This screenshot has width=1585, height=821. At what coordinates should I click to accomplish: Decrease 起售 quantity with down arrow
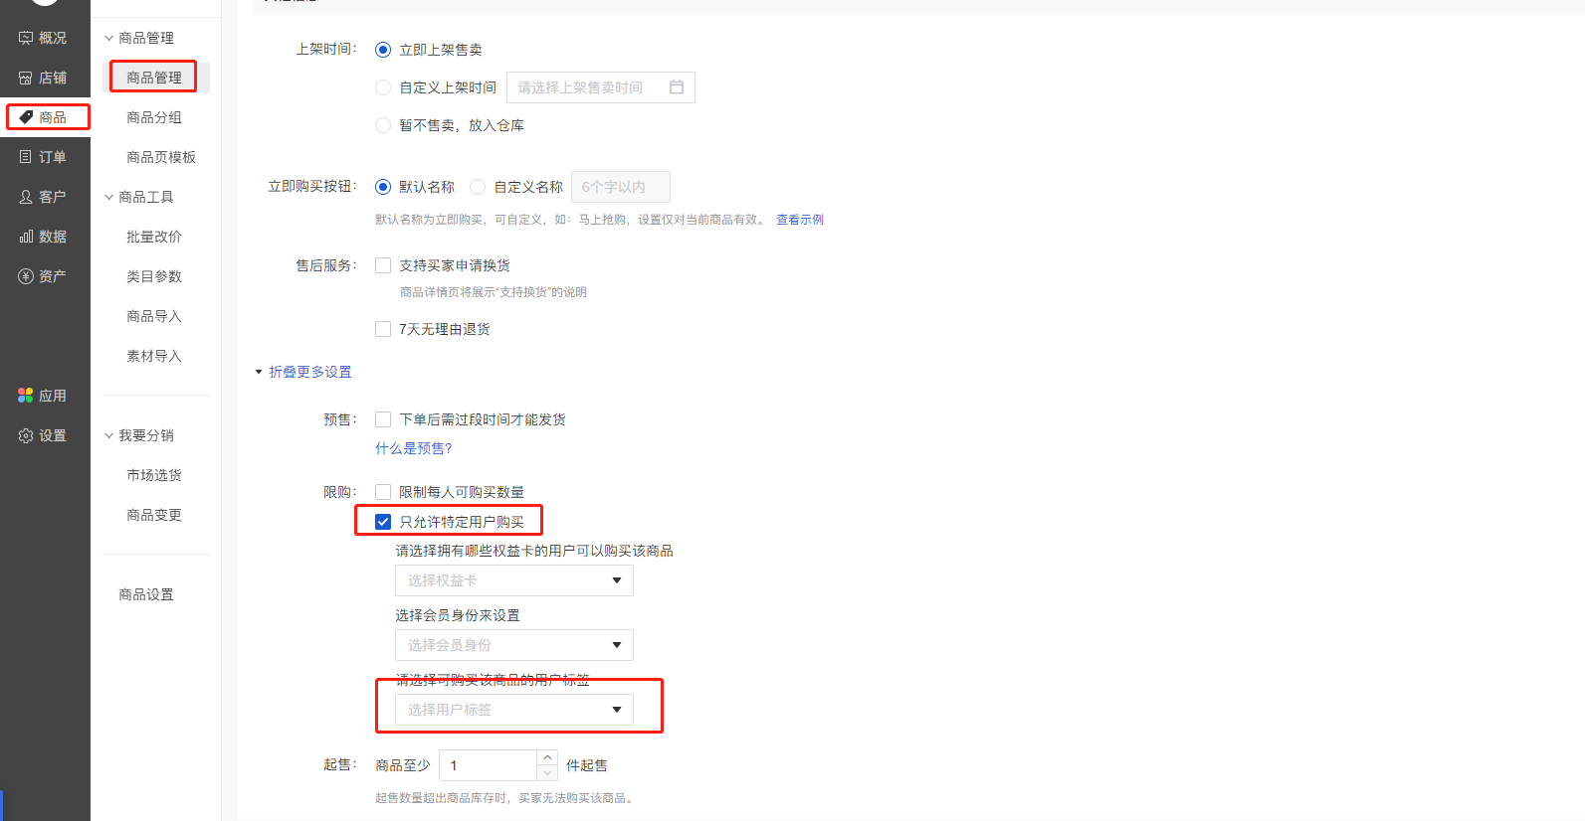[x=547, y=772]
